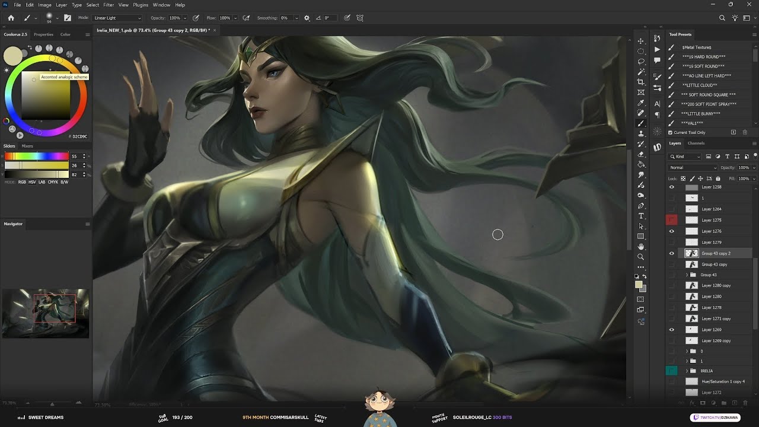
Task: Open brush settings panel toggle icon
Action: (67, 18)
